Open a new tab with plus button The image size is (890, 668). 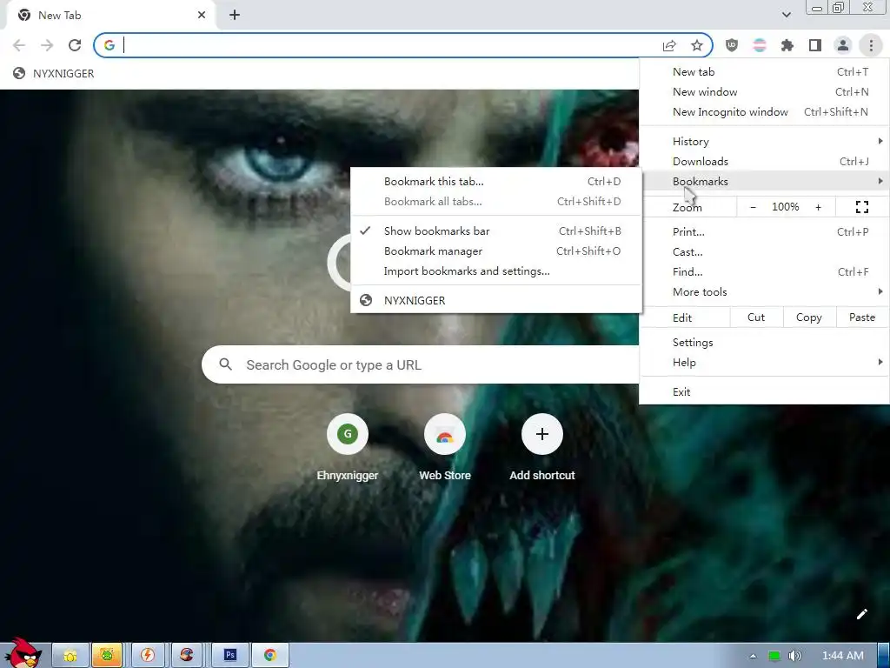coord(235,16)
